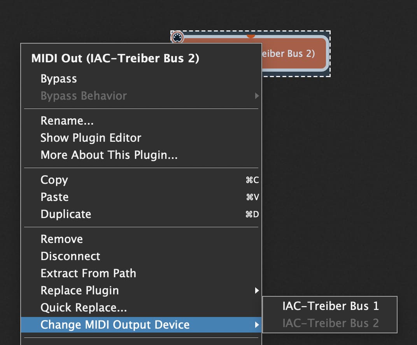Click the MIDI port icon on plugin block
417x345 pixels.
tap(177, 37)
